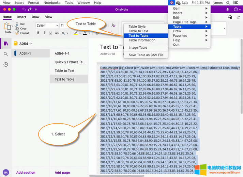This screenshot has height=177, width=243.
Task: Select the A054-1 section
Action: coord(31,53)
